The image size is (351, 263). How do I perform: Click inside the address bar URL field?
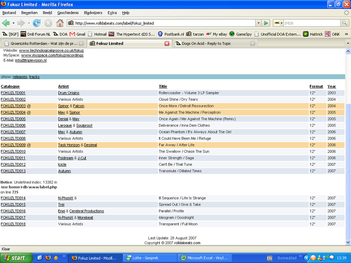click(x=161, y=23)
